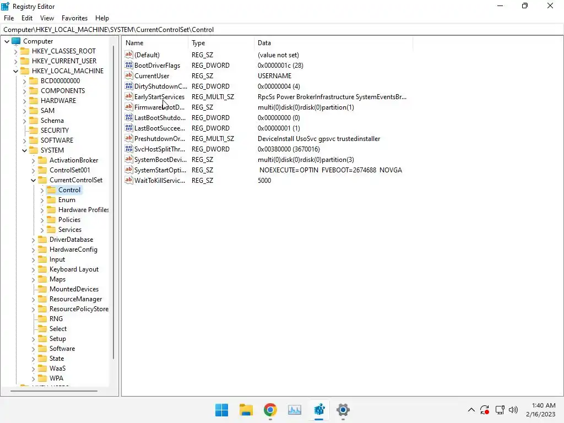Screen dimensions: 564x423
Task: Select the Hardware Profiles tree key
Action: [84, 210]
